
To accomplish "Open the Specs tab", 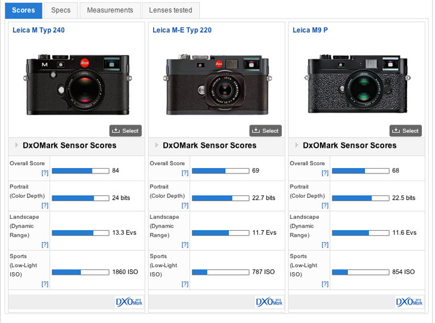I will (x=61, y=10).
